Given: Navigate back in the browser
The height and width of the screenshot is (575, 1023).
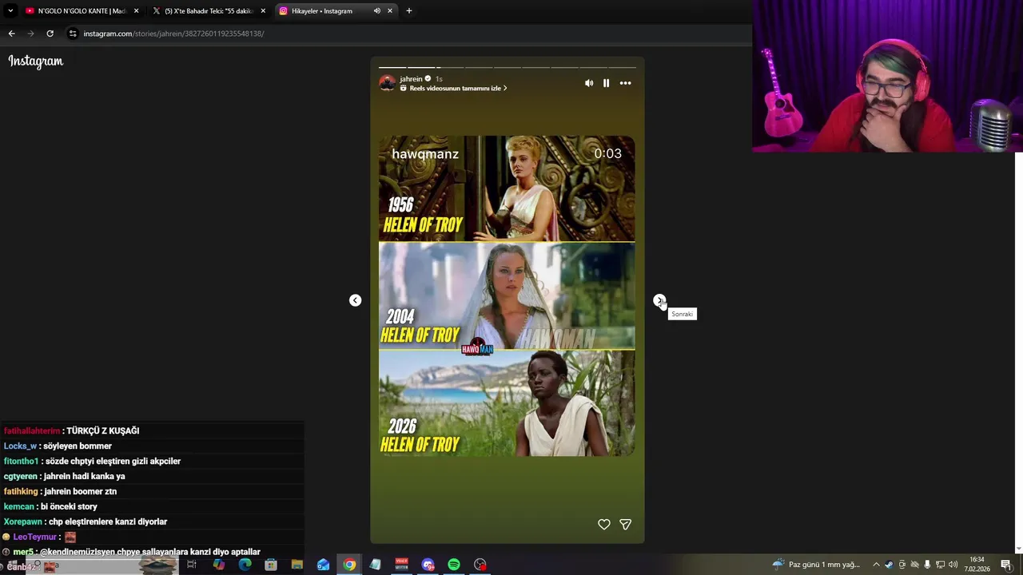Looking at the screenshot, I should pyautogui.click(x=11, y=34).
